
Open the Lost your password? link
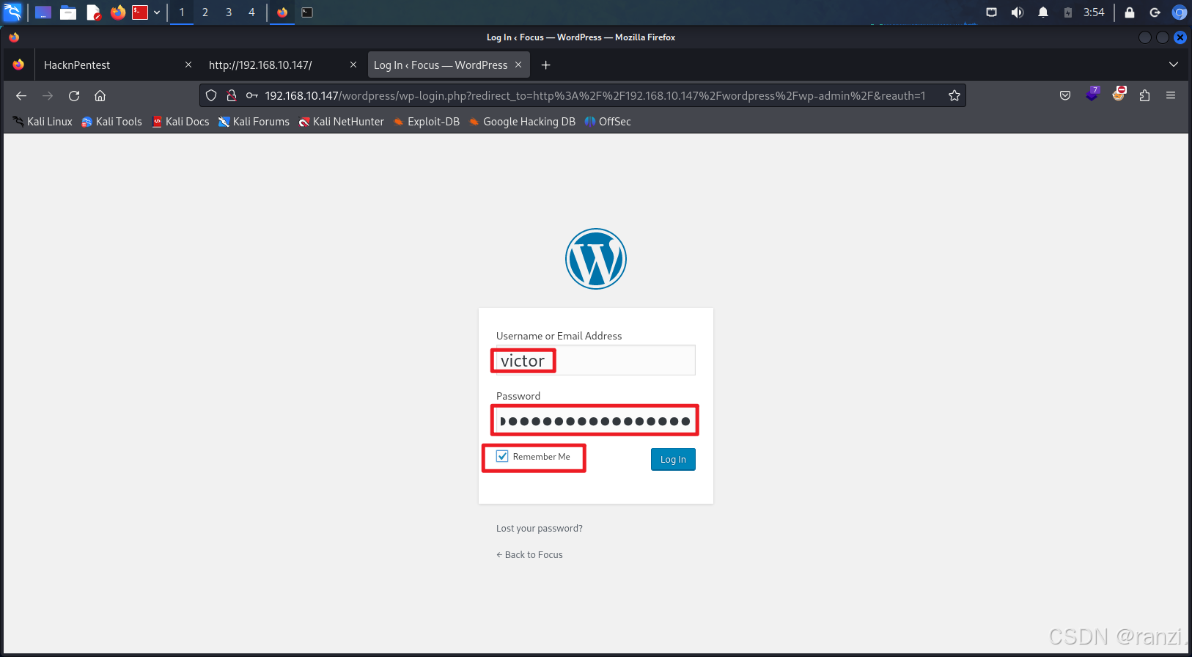(x=540, y=528)
